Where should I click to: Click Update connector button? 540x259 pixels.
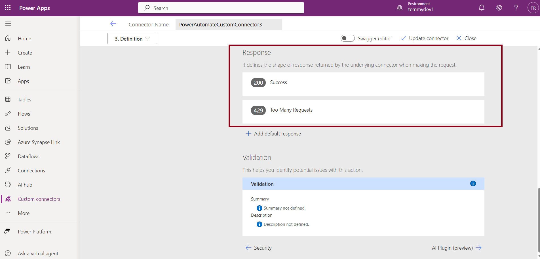(x=424, y=38)
